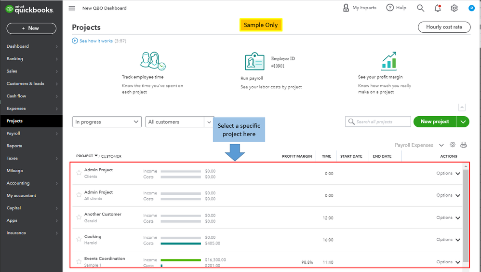This screenshot has height=272, width=481.
Task: Click the Search all projects field
Action: pyautogui.click(x=378, y=122)
